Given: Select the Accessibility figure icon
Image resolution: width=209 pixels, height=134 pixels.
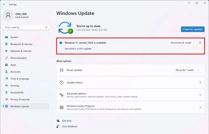Looking at the screenshot, I should point(6,92).
